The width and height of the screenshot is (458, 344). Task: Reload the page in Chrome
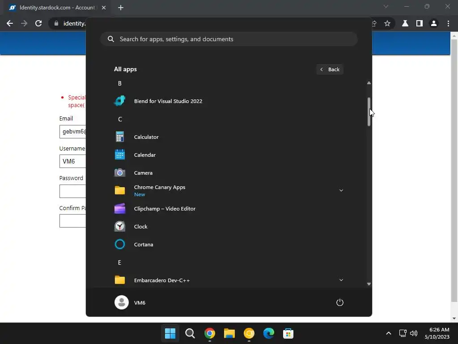pyautogui.click(x=38, y=23)
